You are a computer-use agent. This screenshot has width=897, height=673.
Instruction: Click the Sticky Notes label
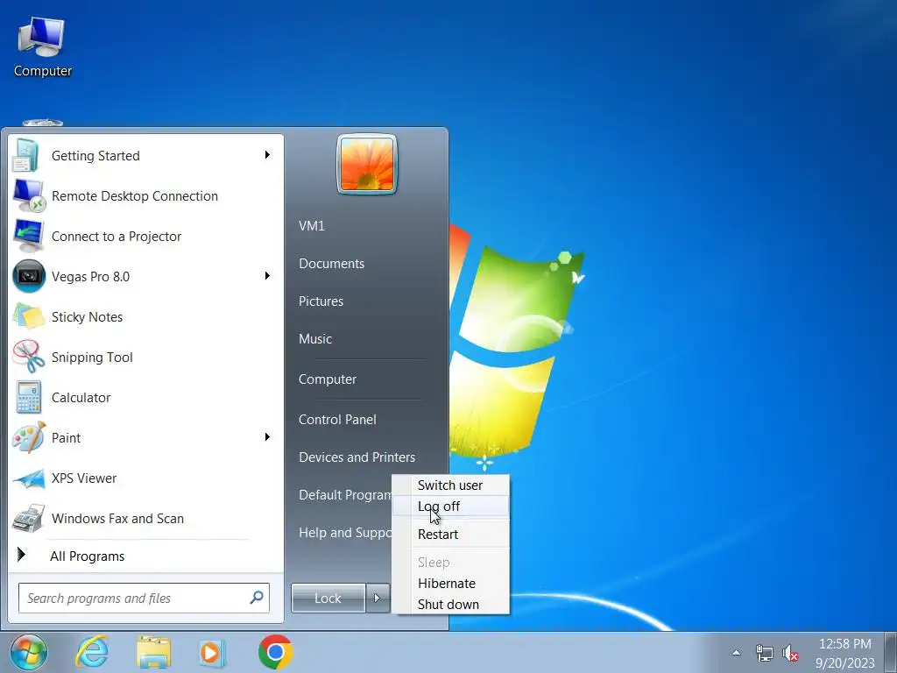(x=87, y=316)
